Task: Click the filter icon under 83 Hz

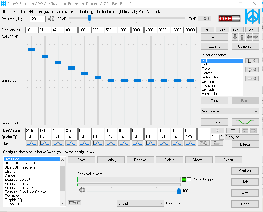Action: click(71, 143)
